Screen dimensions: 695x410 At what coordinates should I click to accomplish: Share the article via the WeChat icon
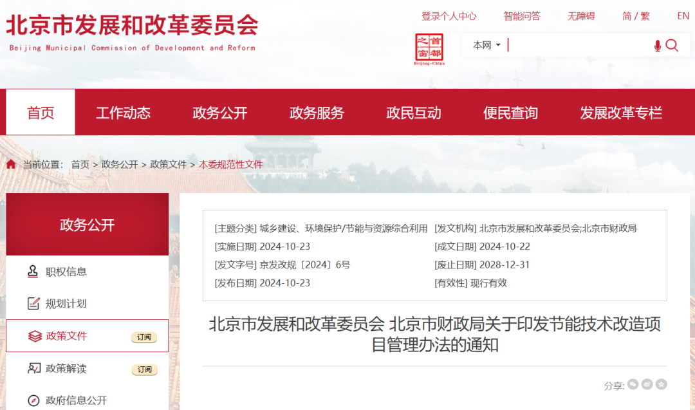[x=633, y=384]
